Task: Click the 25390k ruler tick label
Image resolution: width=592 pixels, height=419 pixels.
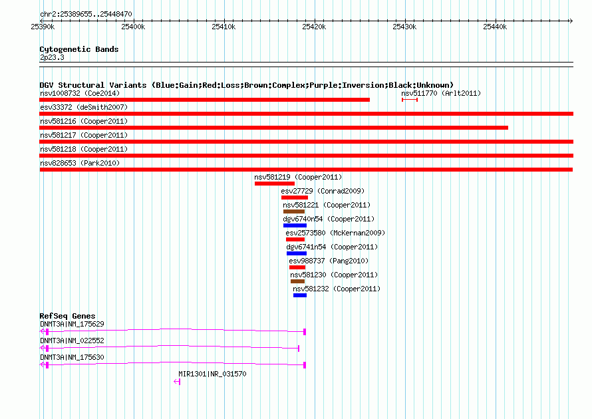Action: tap(43, 27)
